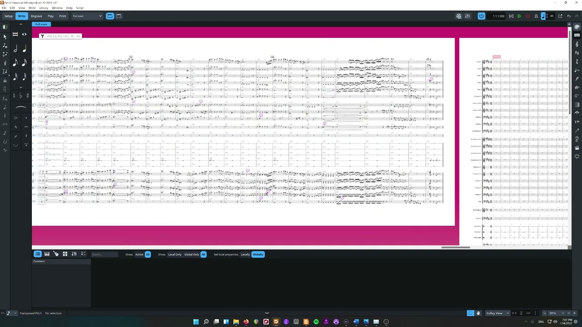Open Firefox from the taskbar

(246, 322)
